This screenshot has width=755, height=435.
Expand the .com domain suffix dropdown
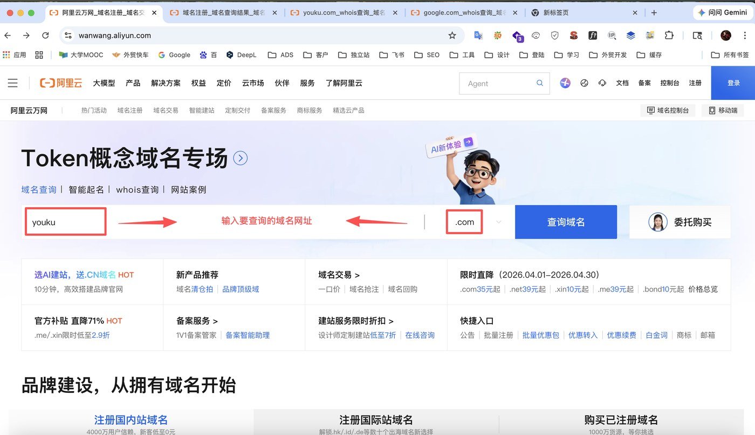point(498,222)
